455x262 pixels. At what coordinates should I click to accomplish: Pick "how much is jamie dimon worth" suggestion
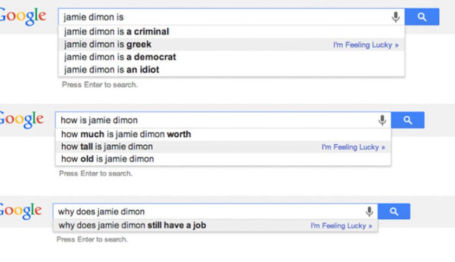(126, 134)
